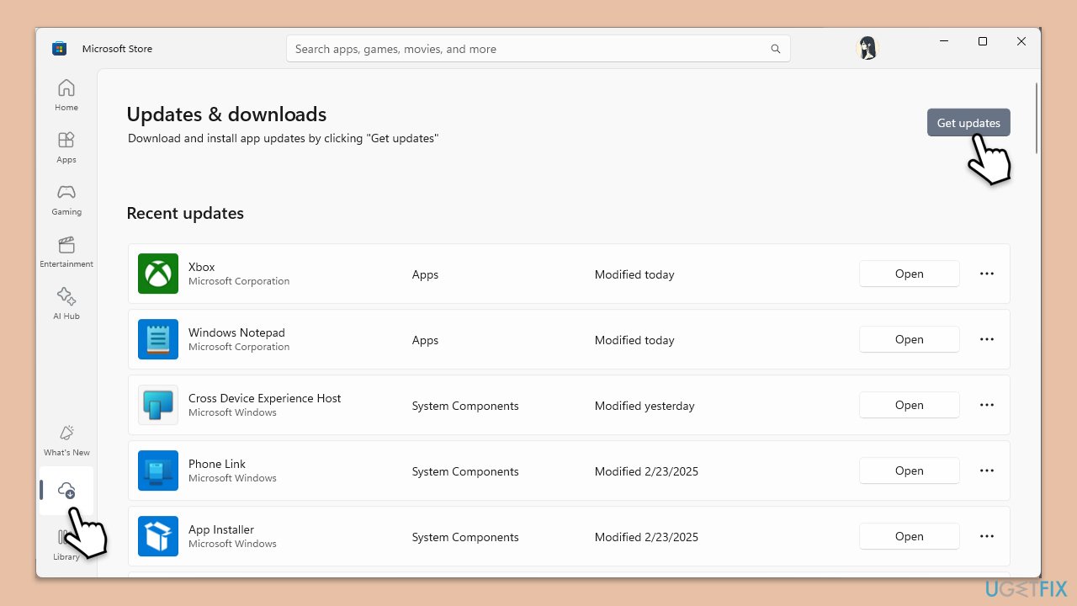This screenshot has width=1077, height=606.
Task: Open App Installer via Open button
Action: pyautogui.click(x=909, y=536)
